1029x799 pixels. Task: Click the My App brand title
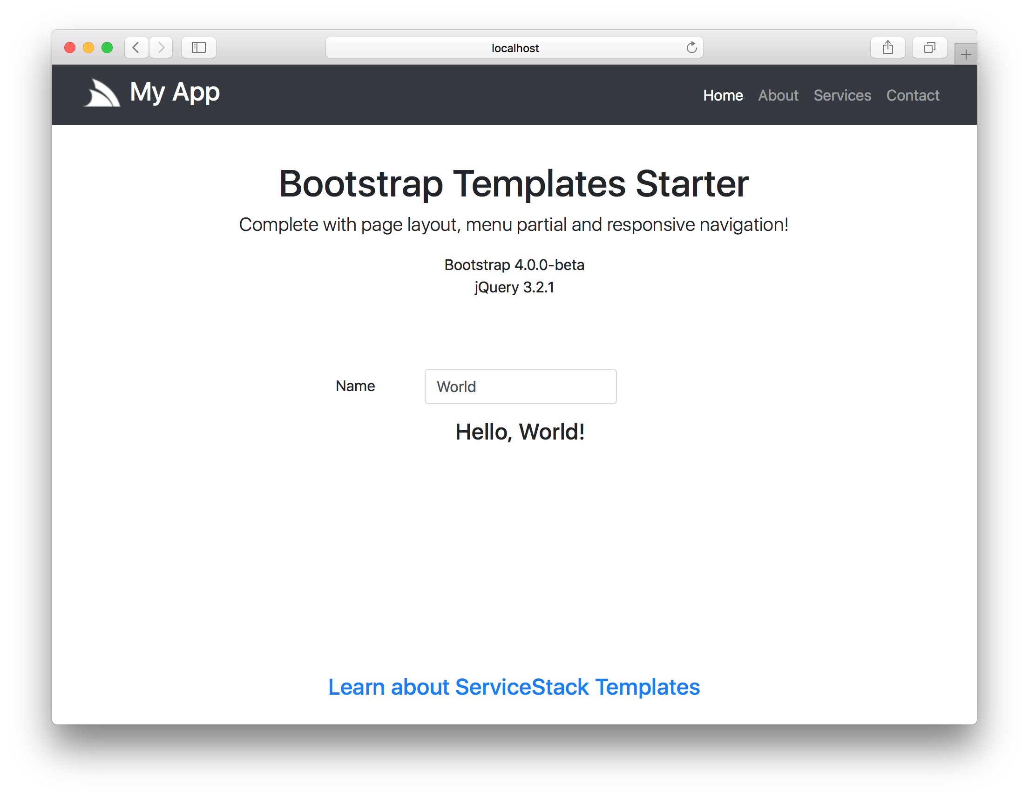pyautogui.click(x=175, y=92)
